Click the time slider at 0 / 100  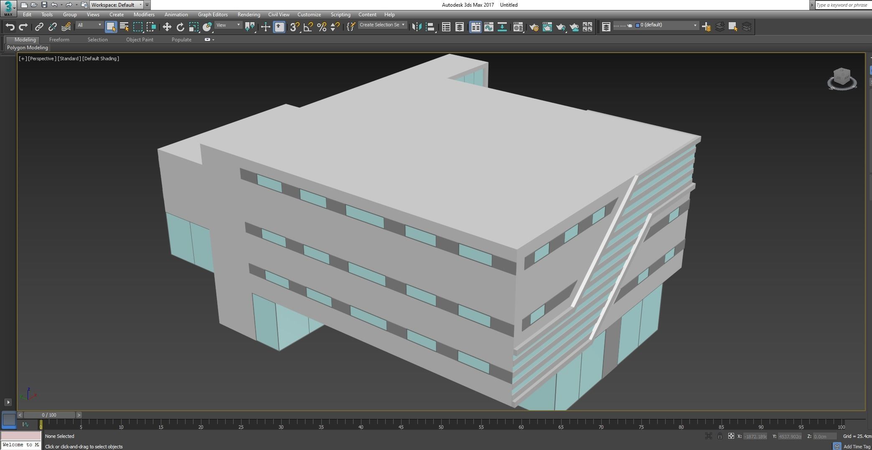49,415
